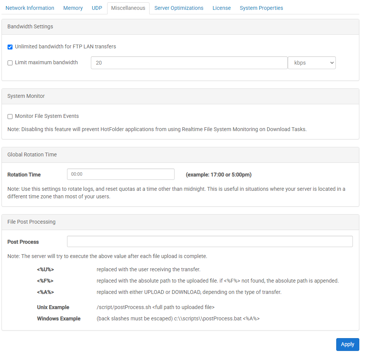Switch to the Memory tab
Viewport: 365px width, 357px height.
(x=73, y=8)
